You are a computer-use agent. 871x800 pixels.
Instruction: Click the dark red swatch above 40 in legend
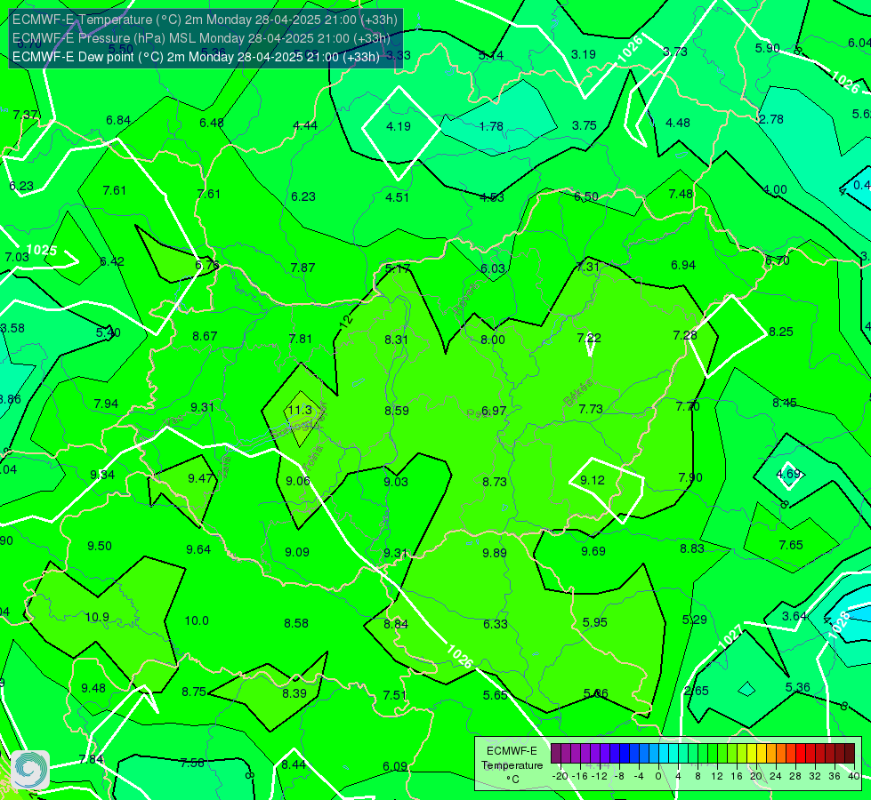pos(850,754)
